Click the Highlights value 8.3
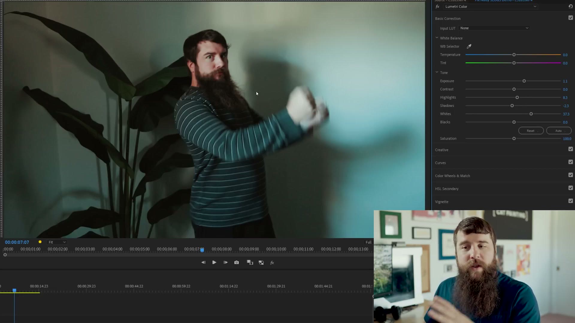Viewport: 575px width, 323px height. [565, 97]
